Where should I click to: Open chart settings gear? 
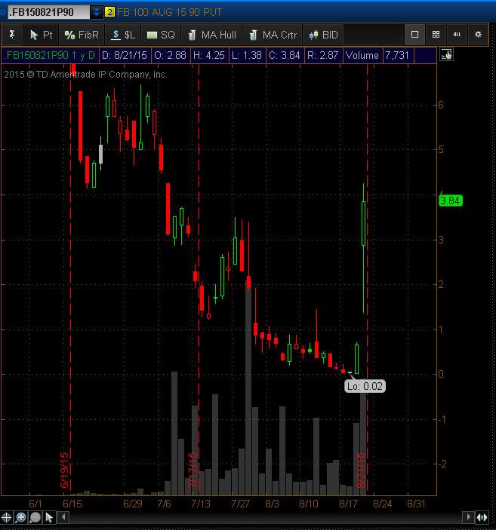[x=478, y=35]
